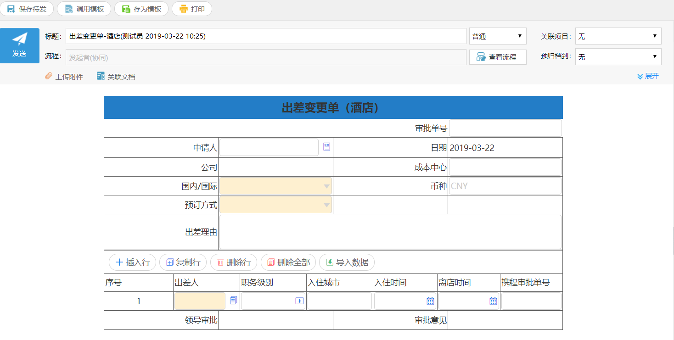The height and width of the screenshot is (340, 674).
Task: Open the priority dropdown showing 普通
Action: 497,36
